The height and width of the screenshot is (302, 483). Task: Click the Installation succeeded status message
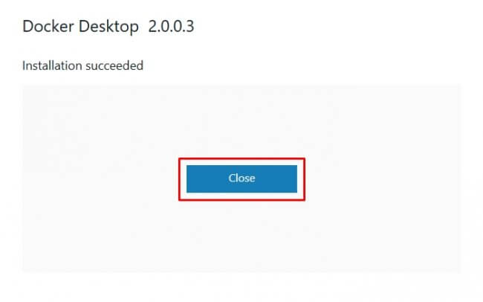click(83, 65)
